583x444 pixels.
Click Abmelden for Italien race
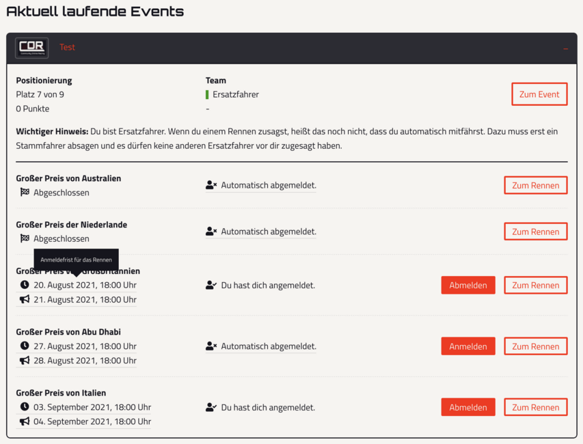pos(467,407)
